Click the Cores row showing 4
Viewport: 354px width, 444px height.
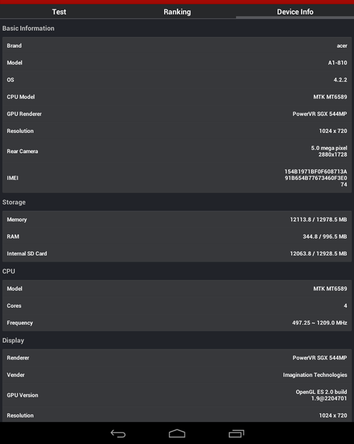tap(177, 305)
